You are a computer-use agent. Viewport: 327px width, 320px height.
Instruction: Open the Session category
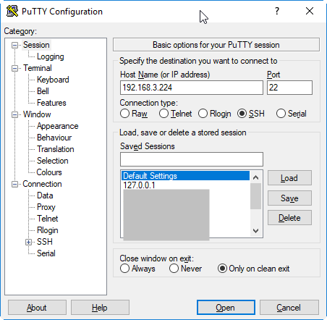pyautogui.click(x=36, y=45)
